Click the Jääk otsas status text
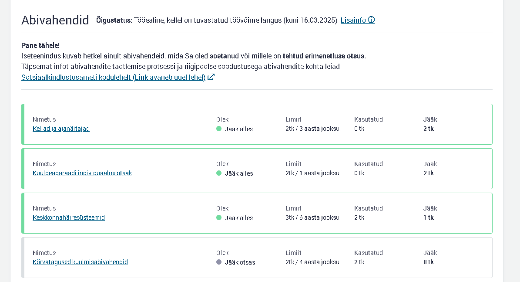The image size is (520, 282). coord(240,262)
